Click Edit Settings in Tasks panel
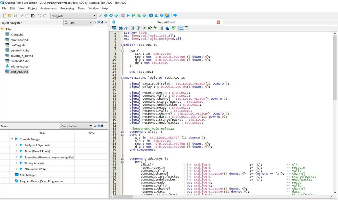338x200 pixels. [27, 175]
